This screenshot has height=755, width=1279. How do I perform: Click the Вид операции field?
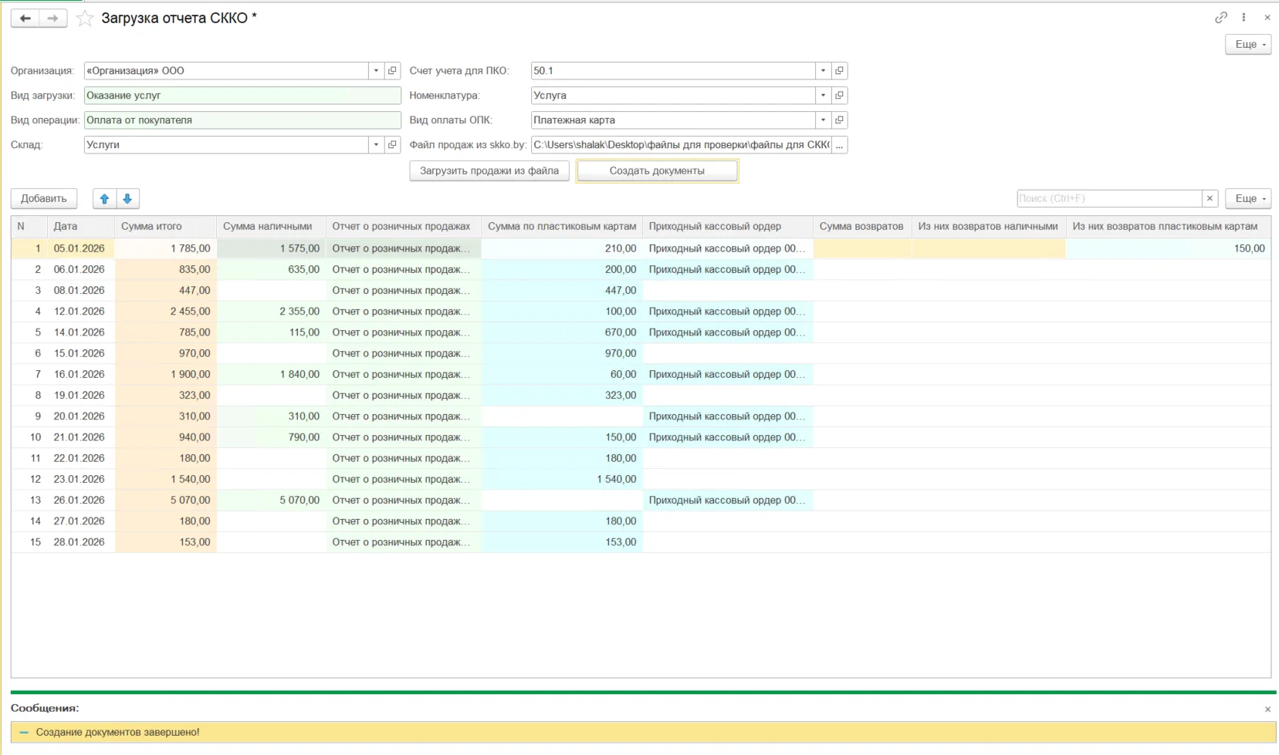[x=242, y=120]
